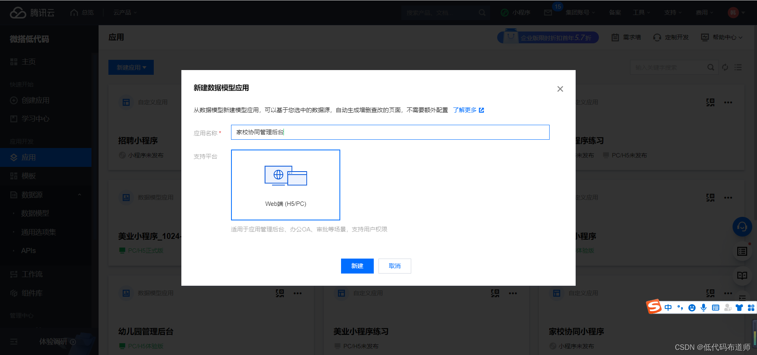Open the IME soft keyboard icon
The image size is (757, 355).
[x=716, y=308]
